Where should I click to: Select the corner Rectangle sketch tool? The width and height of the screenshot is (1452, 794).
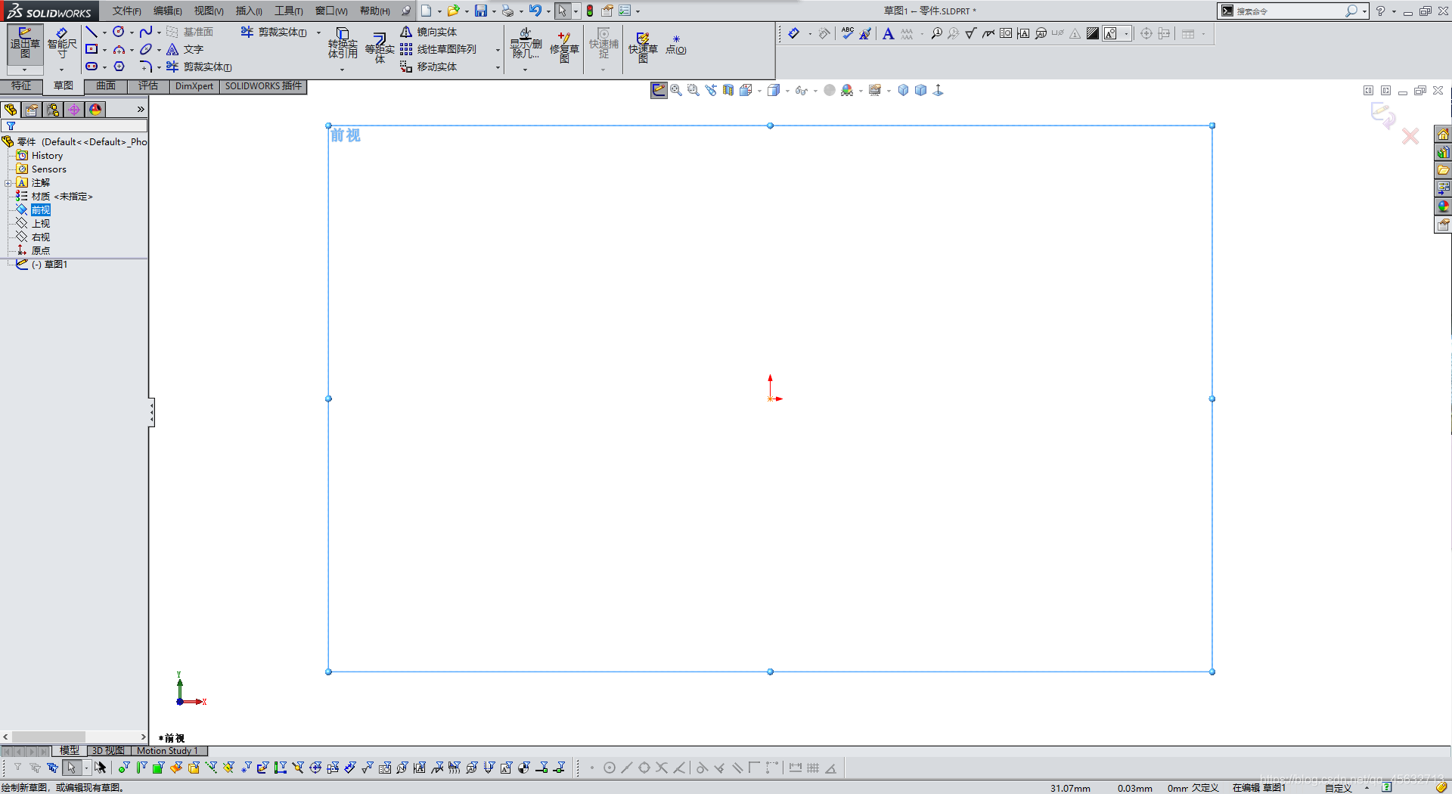[x=92, y=49]
